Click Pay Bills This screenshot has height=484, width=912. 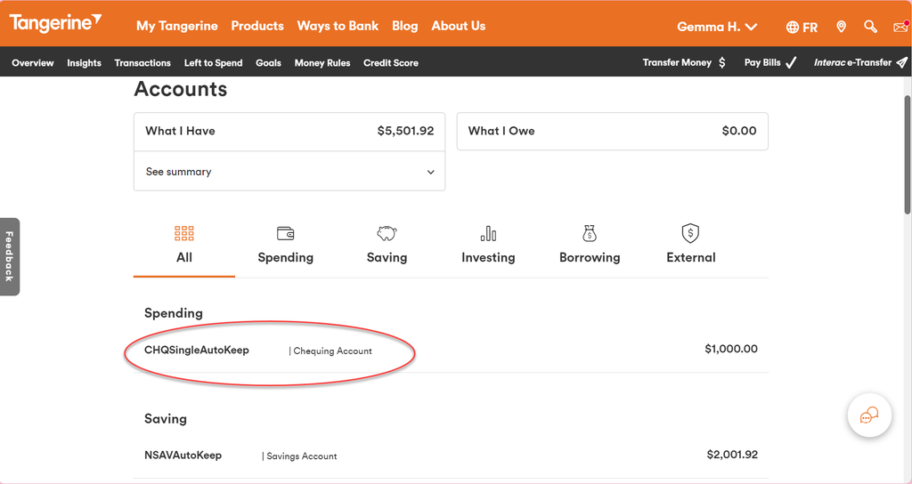(x=770, y=63)
